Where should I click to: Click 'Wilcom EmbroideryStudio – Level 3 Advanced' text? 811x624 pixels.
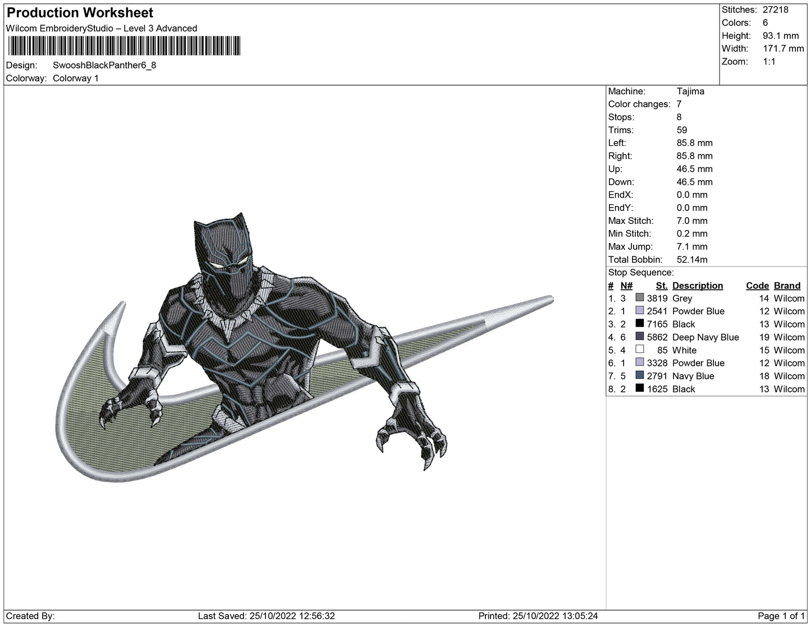pyautogui.click(x=102, y=28)
